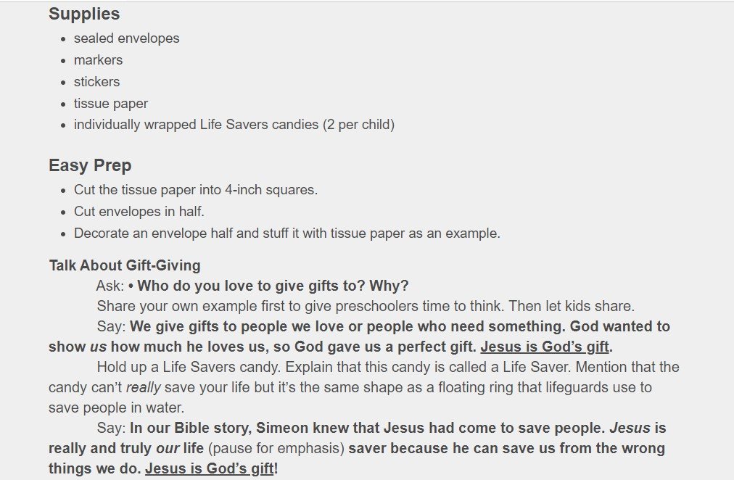Click the 'sealed envelopes' list item

[x=126, y=38]
